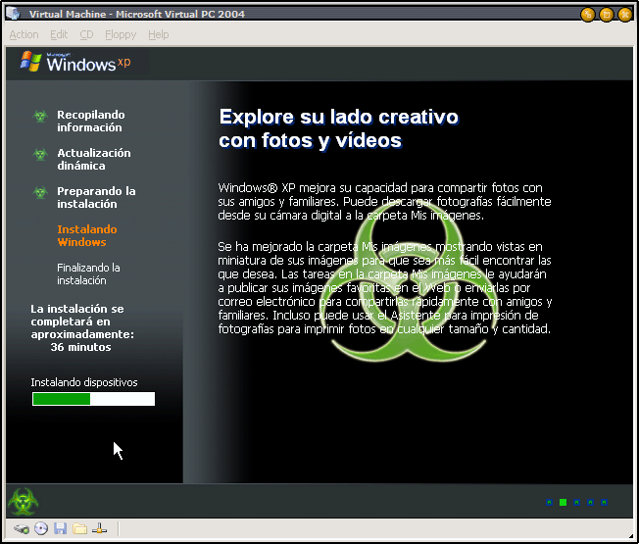Click the 36 minutos time estimate
The width and height of the screenshot is (639, 544).
pyautogui.click(x=80, y=347)
